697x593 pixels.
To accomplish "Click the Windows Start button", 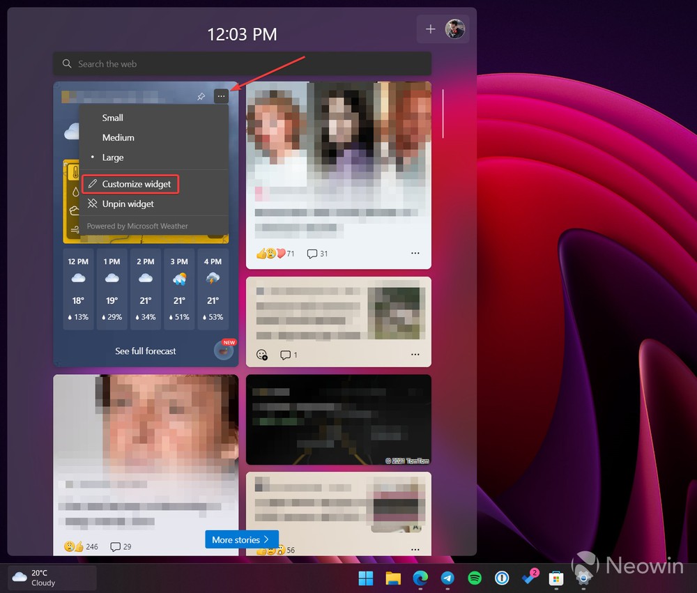I will [x=366, y=578].
